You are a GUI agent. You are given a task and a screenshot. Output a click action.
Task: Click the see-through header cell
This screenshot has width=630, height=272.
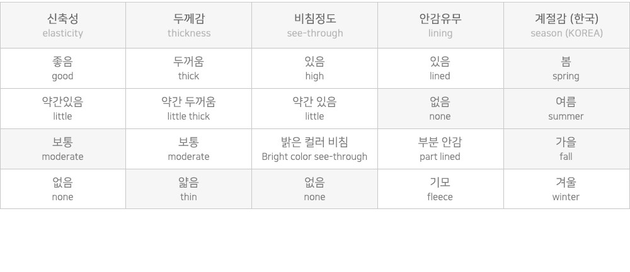point(314,25)
